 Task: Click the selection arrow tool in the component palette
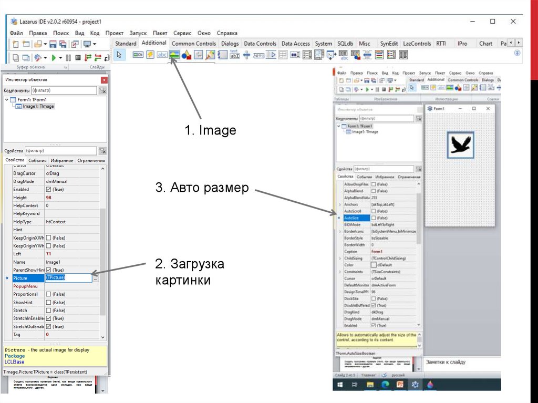[x=119, y=55]
